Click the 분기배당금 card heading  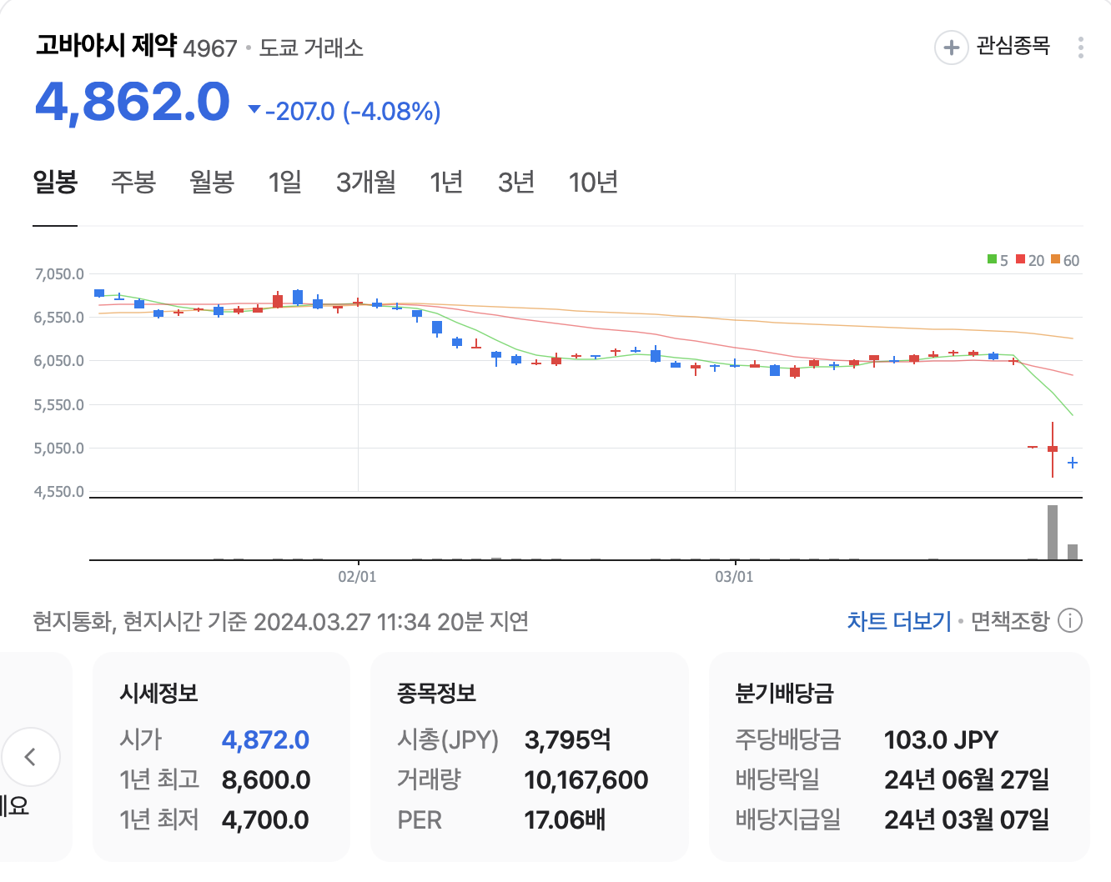click(784, 693)
